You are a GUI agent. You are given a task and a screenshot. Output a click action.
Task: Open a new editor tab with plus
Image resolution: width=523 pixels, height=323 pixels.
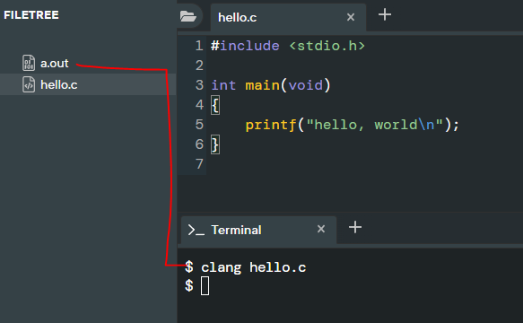pos(385,14)
